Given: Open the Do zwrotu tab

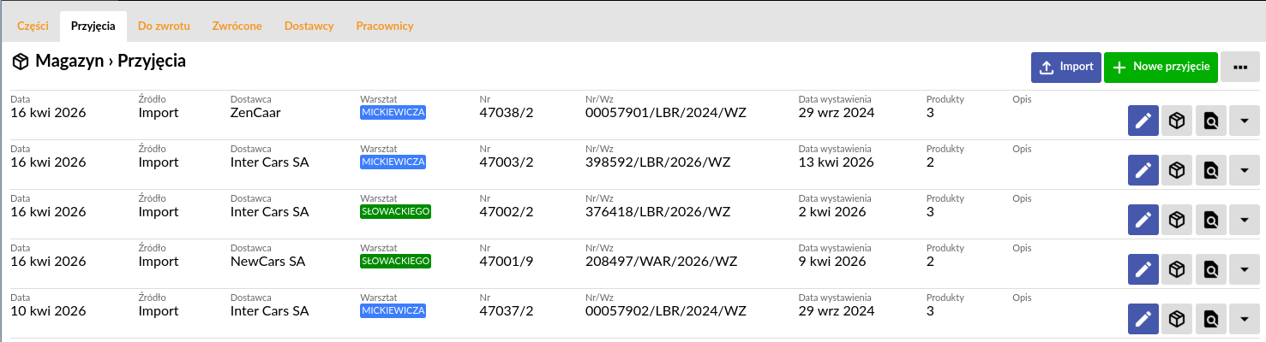Looking at the screenshot, I should click(164, 26).
